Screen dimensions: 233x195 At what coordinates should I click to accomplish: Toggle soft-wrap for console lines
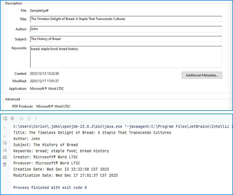[5, 143]
